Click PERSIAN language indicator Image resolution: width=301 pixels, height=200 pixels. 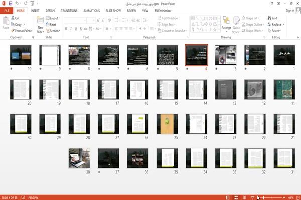coord(33,197)
